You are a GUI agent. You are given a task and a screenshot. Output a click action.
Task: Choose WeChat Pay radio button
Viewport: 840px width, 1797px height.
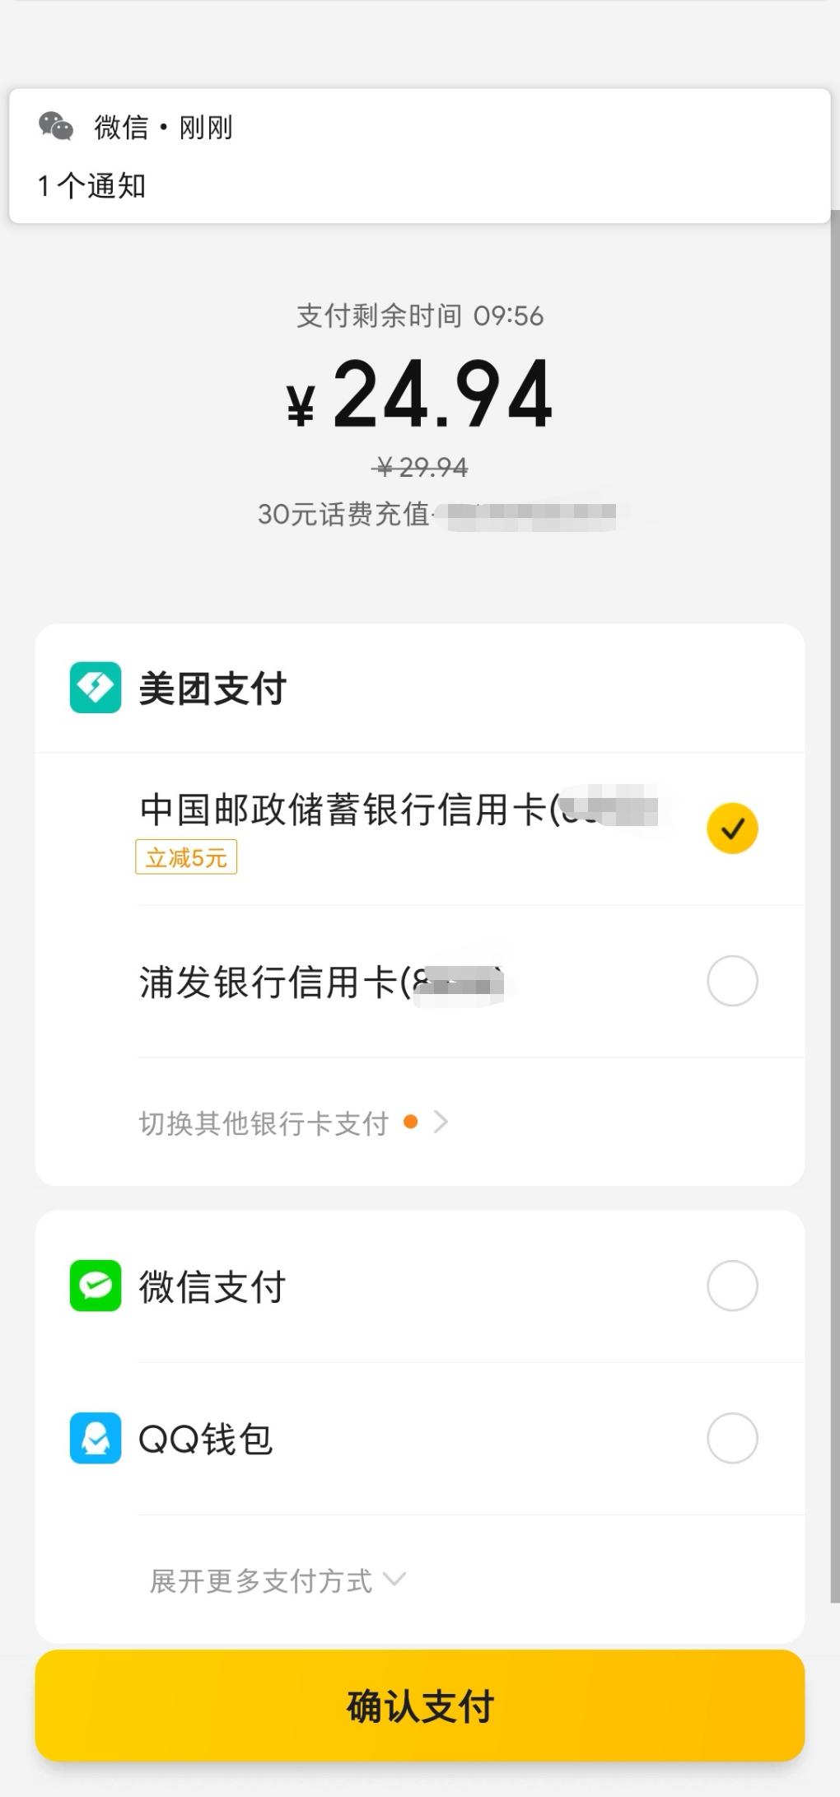click(x=732, y=1286)
